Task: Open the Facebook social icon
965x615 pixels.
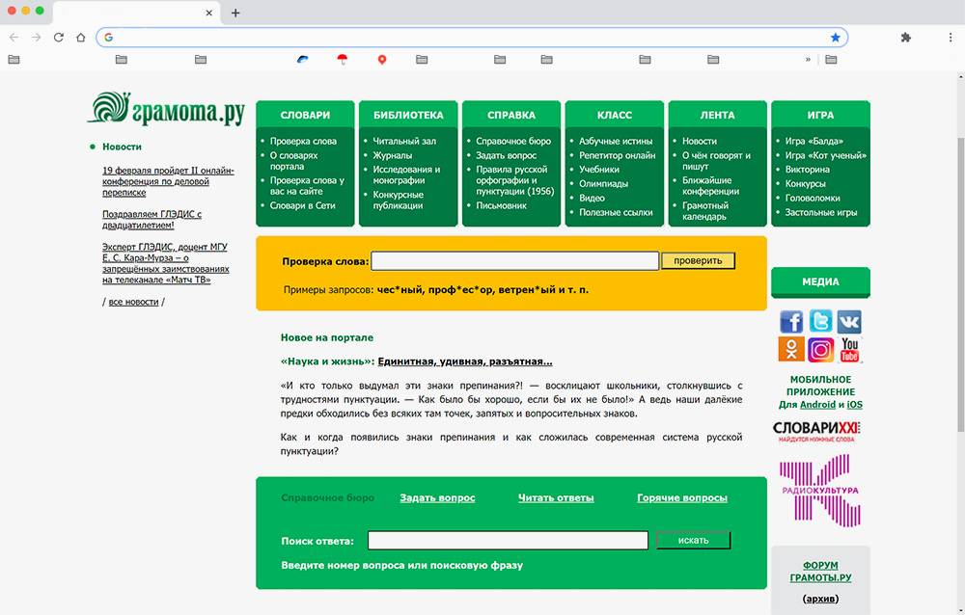Action: click(x=791, y=321)
